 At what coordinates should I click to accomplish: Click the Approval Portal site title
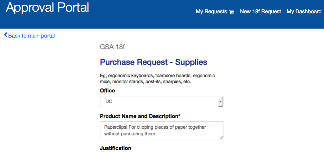[x=47, y=7]
